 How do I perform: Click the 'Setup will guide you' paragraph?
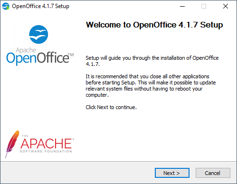click(152, 61)
